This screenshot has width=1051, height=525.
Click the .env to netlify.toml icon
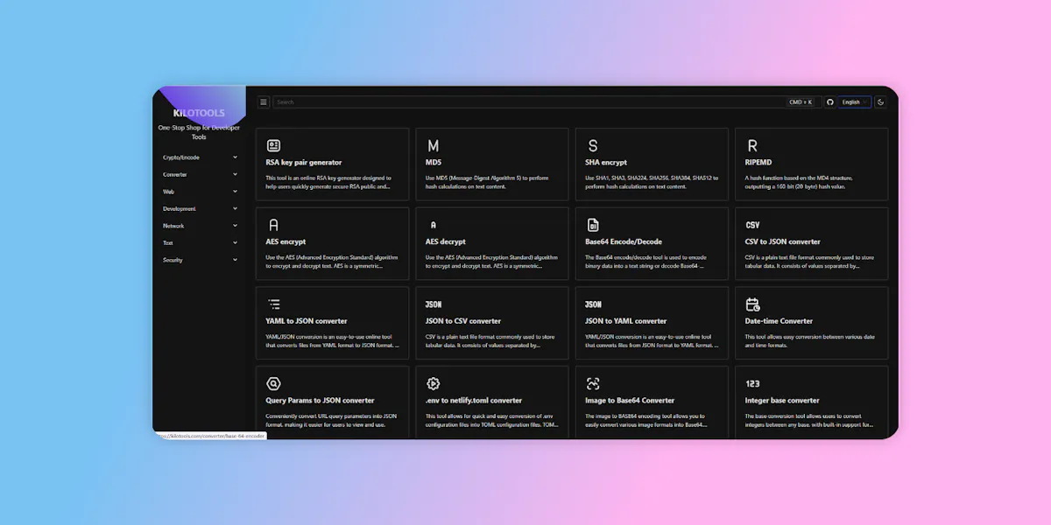[433, 383]
